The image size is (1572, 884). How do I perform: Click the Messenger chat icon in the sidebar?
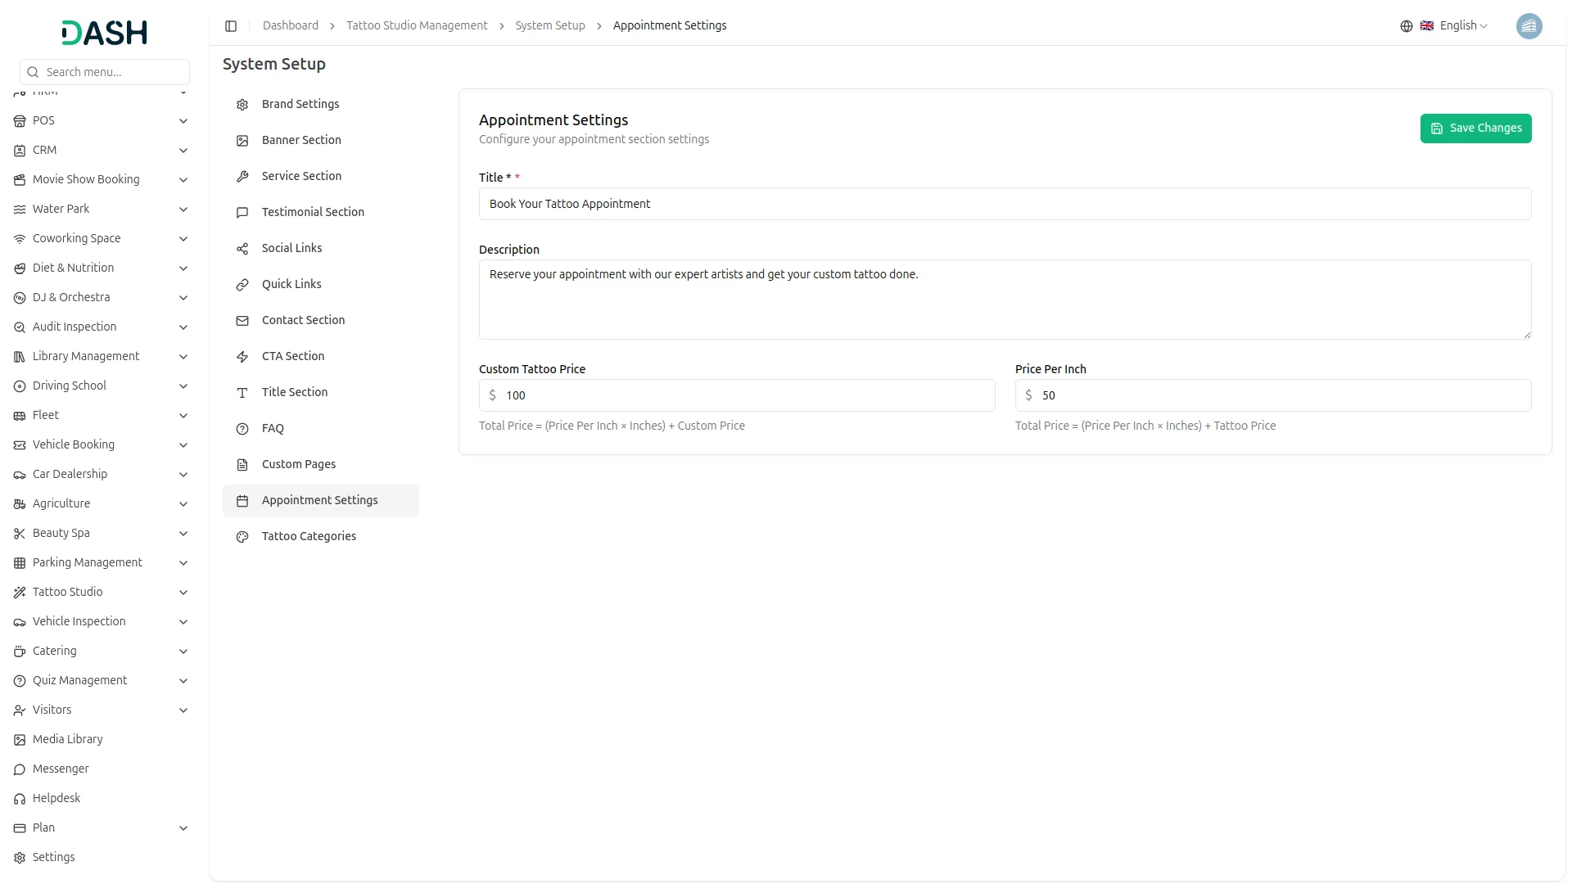(x=20, y=769)
